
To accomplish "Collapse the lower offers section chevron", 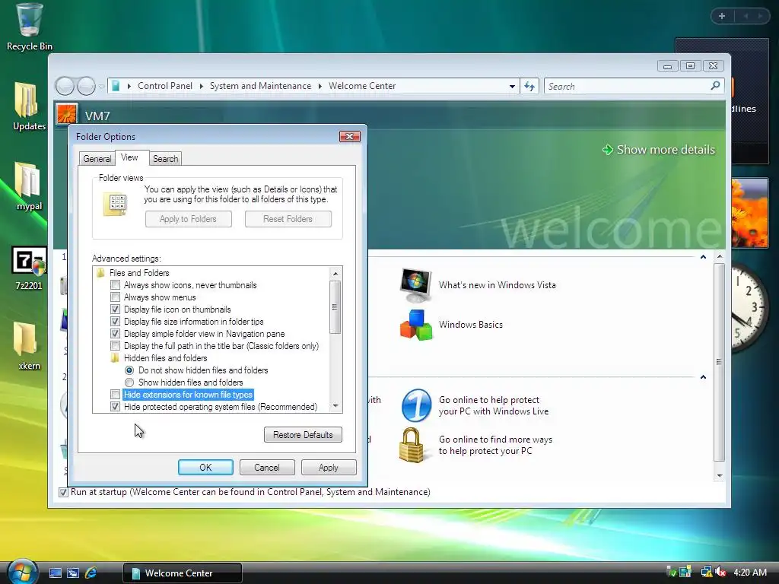I will (703, 377).
